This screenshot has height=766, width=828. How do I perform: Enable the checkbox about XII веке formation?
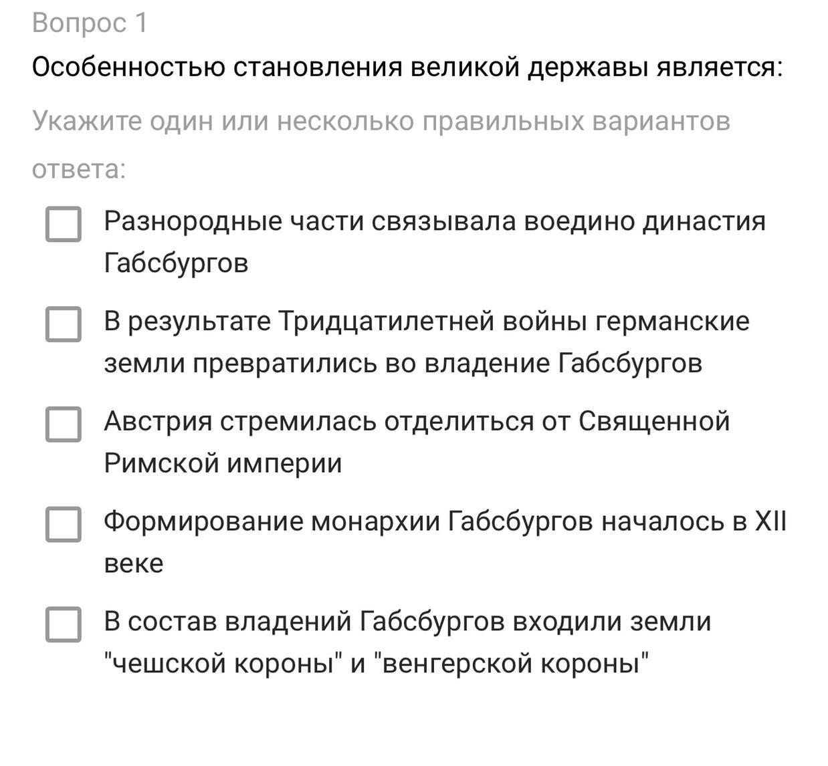(64, 524)
